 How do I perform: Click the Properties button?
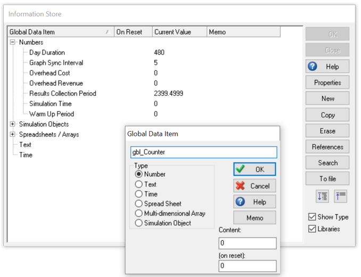(x=327, y=83)
